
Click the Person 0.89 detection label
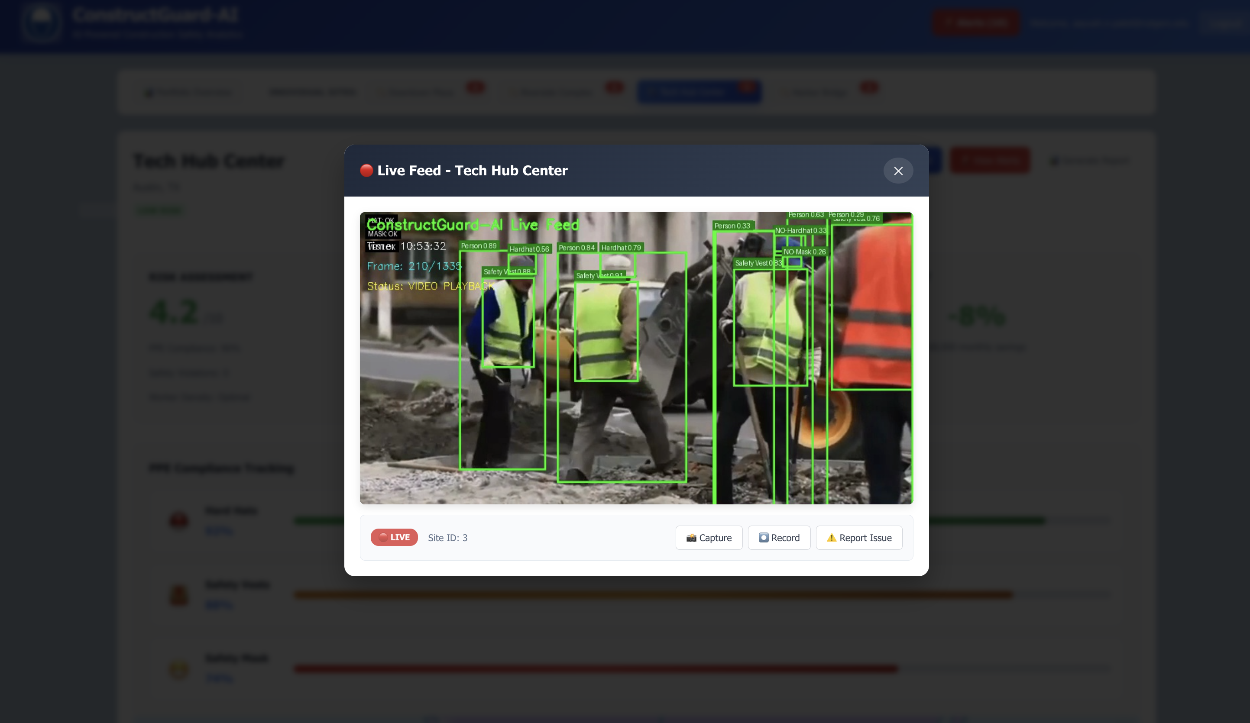tap(479, 245)
